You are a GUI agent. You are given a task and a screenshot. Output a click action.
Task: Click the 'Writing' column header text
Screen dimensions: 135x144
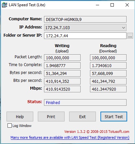[x=62, y=46]
